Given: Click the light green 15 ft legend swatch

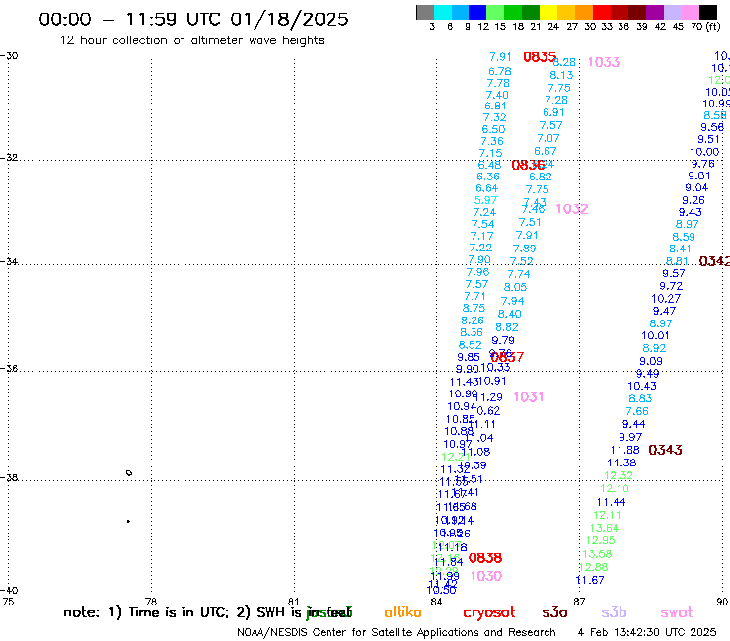Looking at the screenshot, I should click(495, 12).
